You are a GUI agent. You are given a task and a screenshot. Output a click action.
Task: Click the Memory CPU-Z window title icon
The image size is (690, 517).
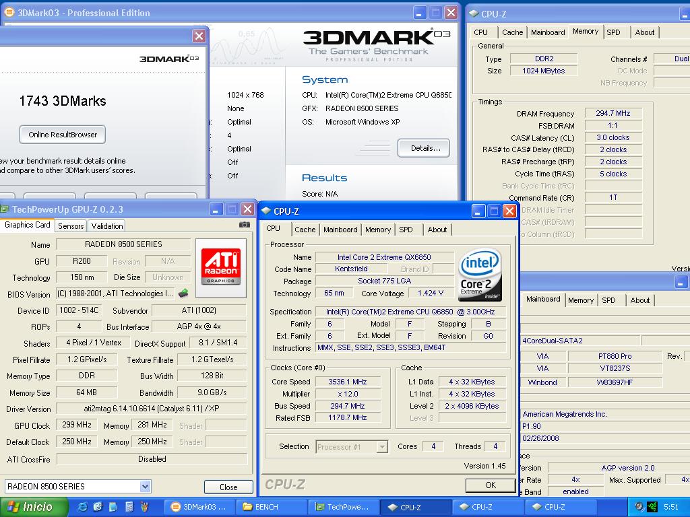pos(474,13)
